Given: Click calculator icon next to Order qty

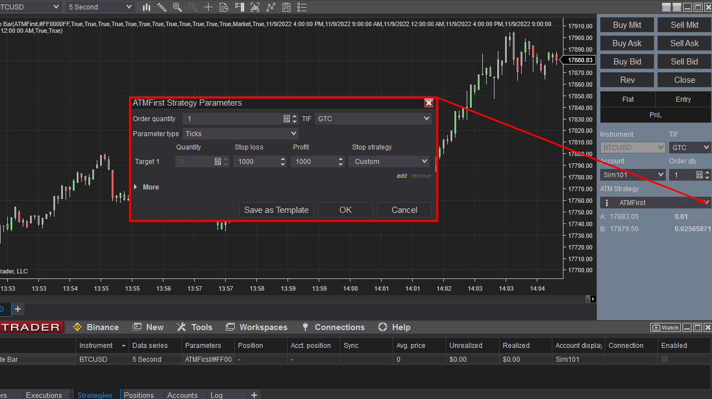Looking at the screenshot, I should [700, 174].
